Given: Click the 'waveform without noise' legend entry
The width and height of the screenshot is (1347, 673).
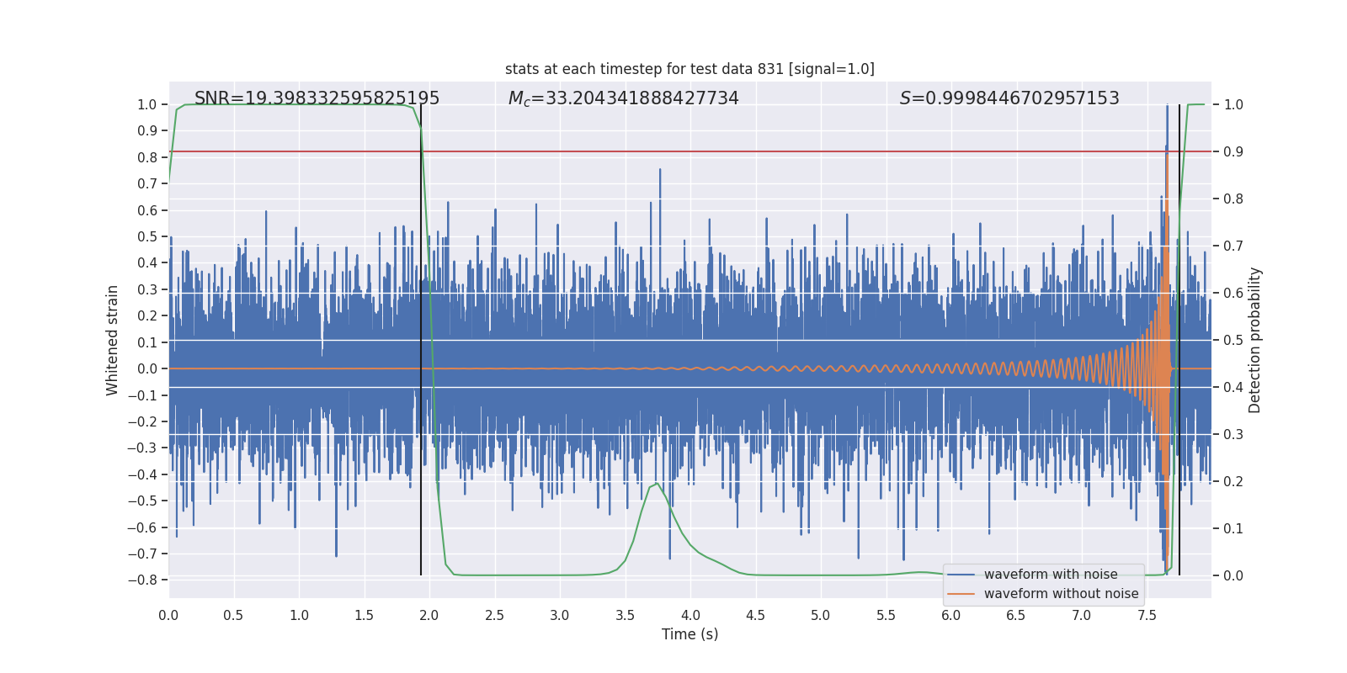Looking at the screenshot, I should (x=1061, y=594).
